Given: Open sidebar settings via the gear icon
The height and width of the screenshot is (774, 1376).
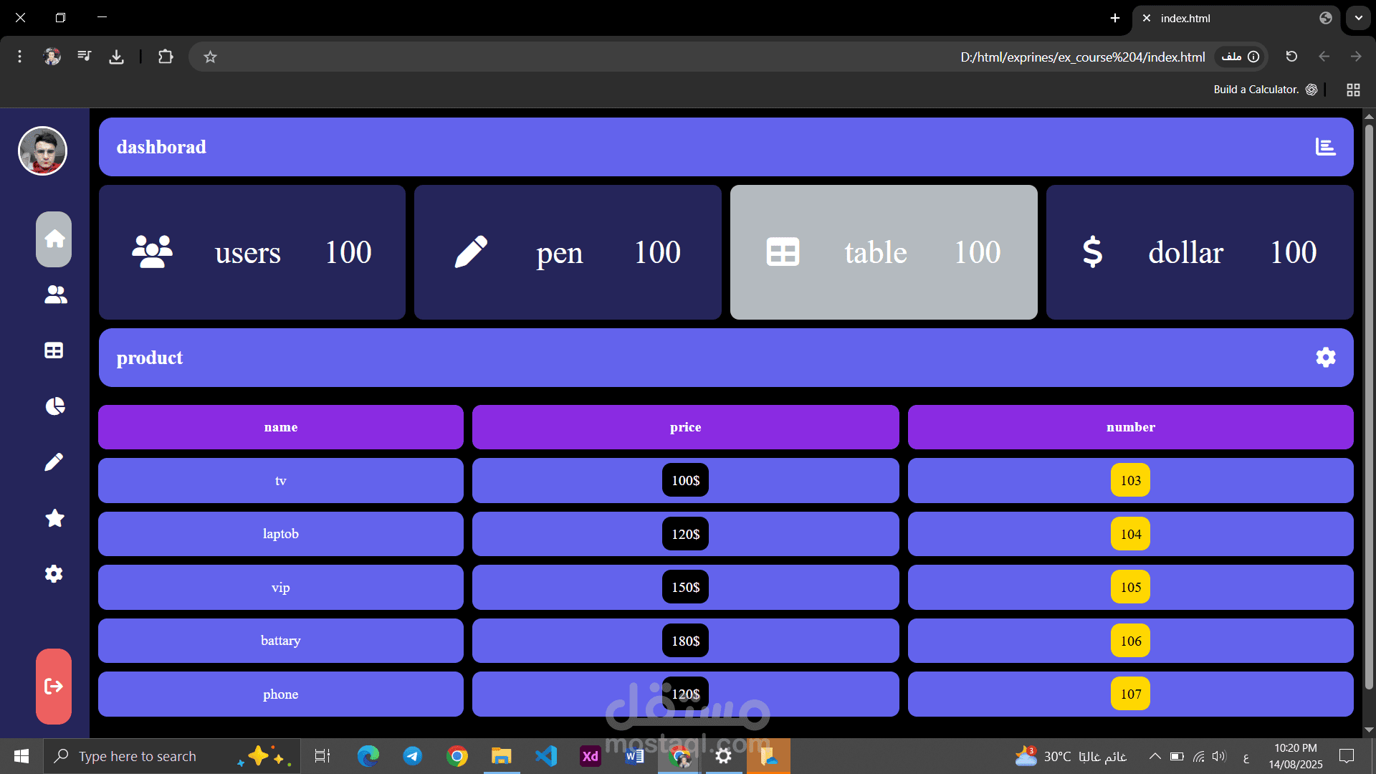Looking at the screenshot, I should click(x=54, y=573).
